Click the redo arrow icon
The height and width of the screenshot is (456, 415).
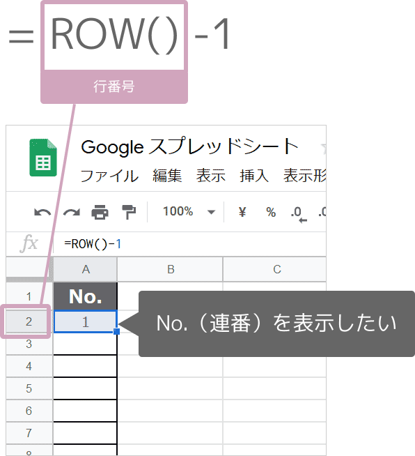tap(72, 212)
